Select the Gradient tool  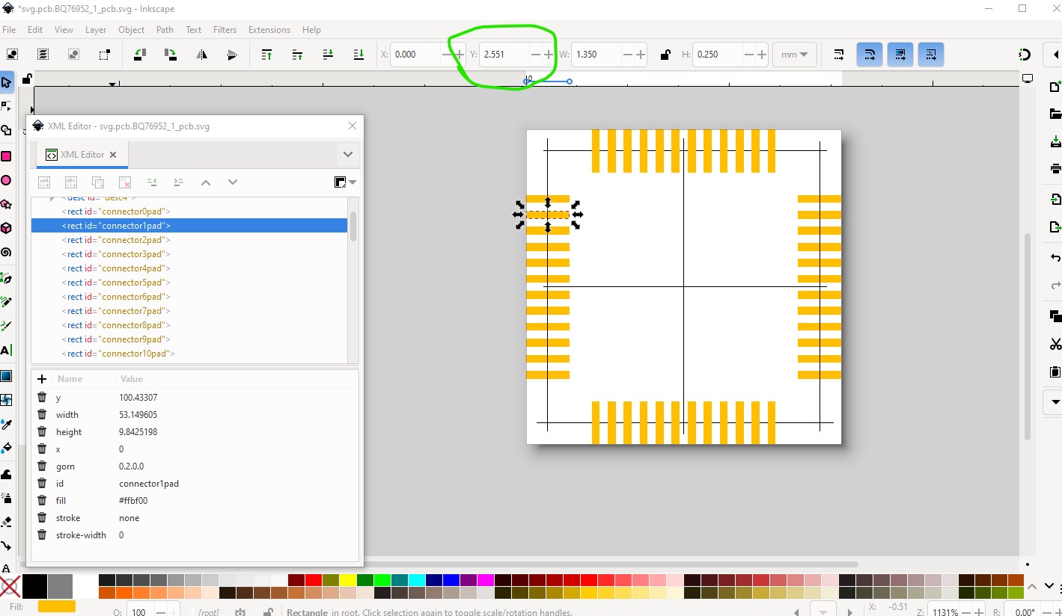point(6,375)
